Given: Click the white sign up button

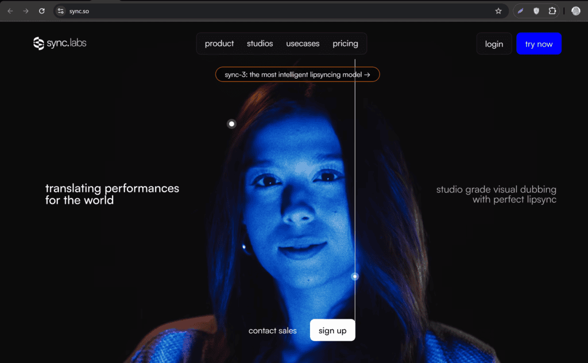Looking at the screenshot, I should click(x=332, y=330).
